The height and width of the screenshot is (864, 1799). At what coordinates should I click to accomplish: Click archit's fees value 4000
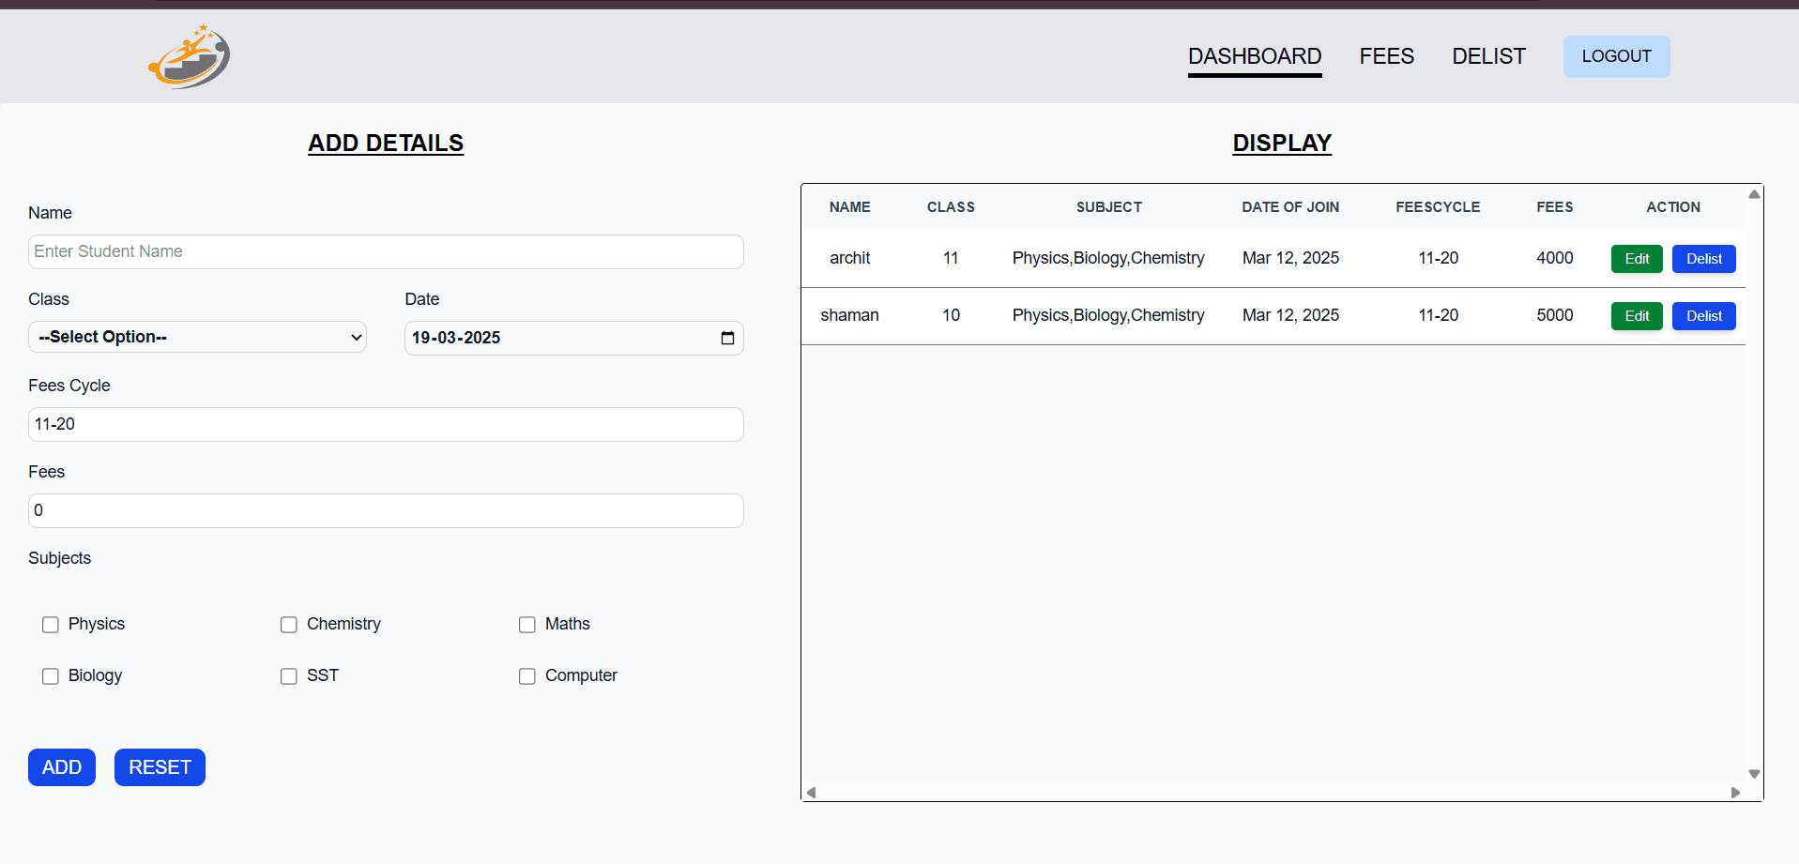(x=1555, y=258)
